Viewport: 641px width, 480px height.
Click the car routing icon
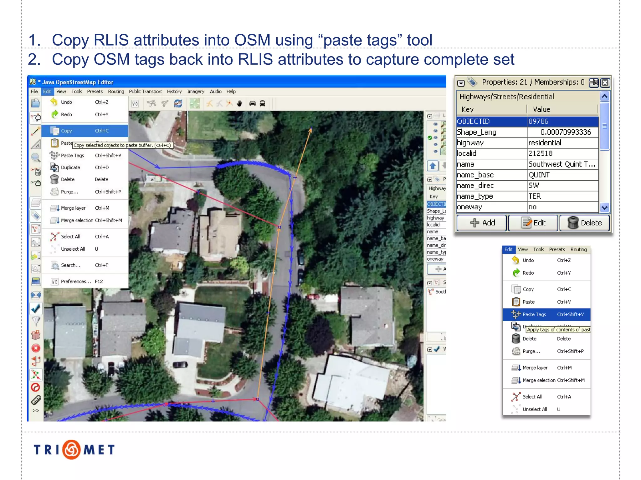pos(252,103)
